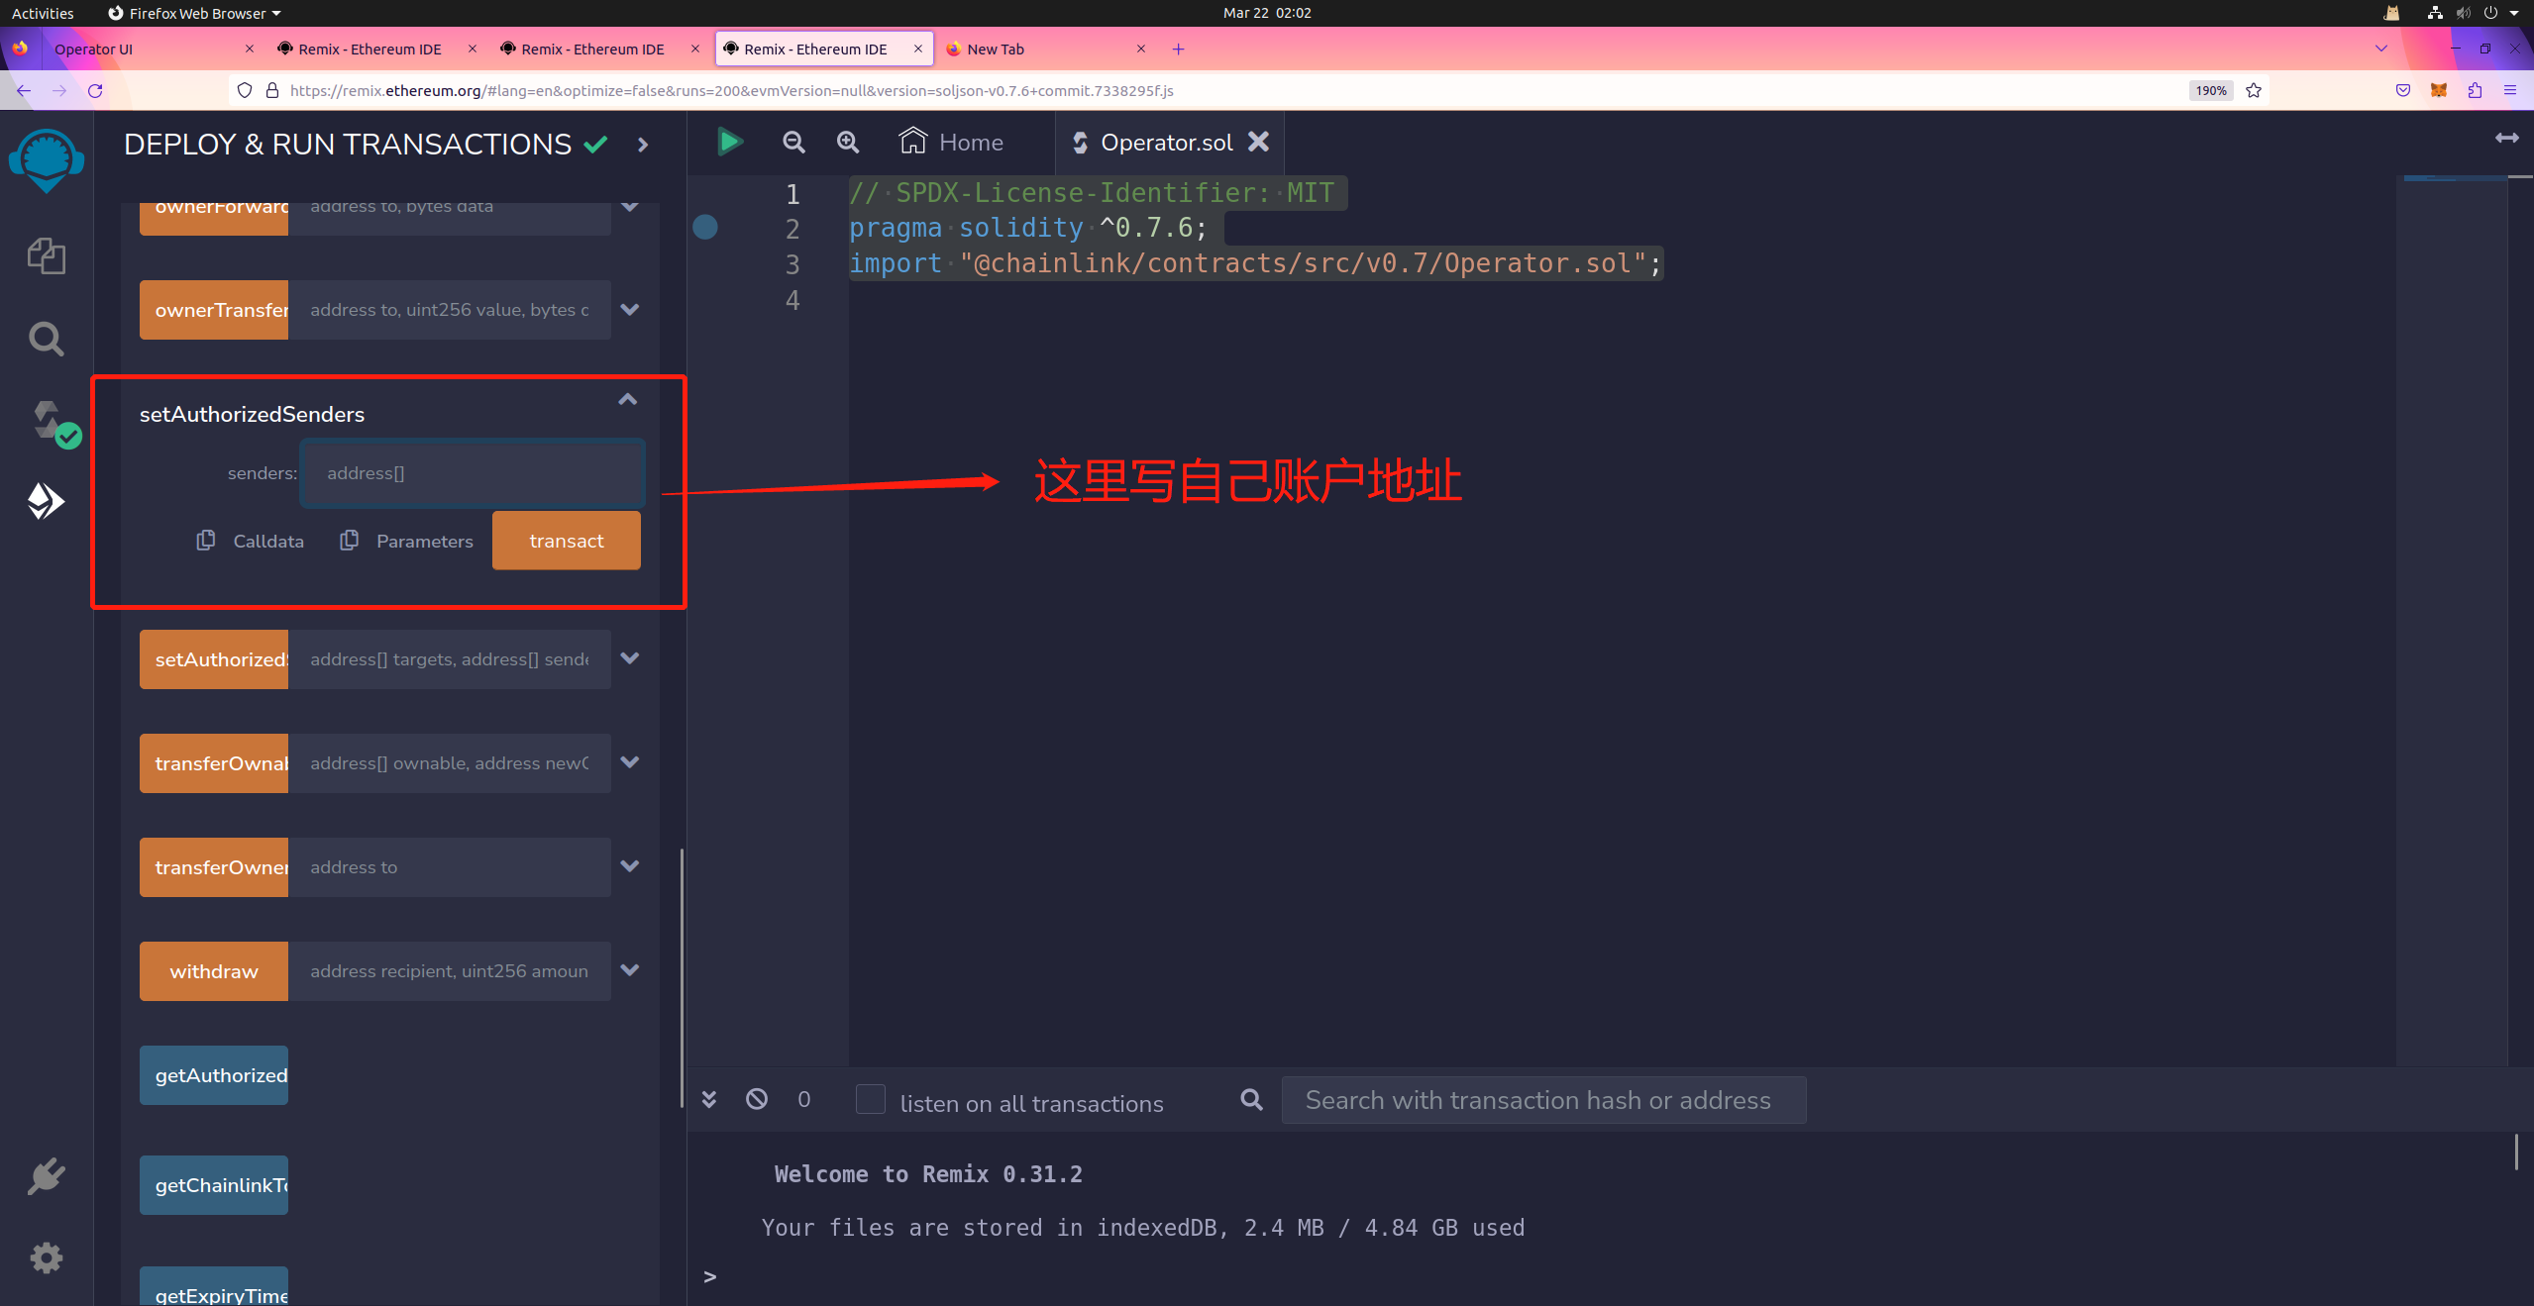
Task: Select the Solidity Compiler panel icon
Action: pos(46,421)
